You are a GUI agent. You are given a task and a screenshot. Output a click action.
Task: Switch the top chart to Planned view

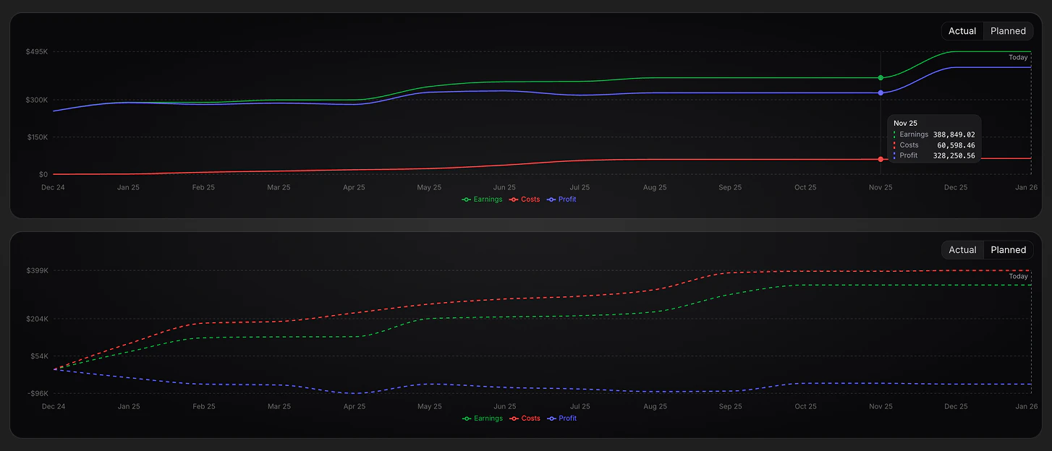tap(1008, 30)
